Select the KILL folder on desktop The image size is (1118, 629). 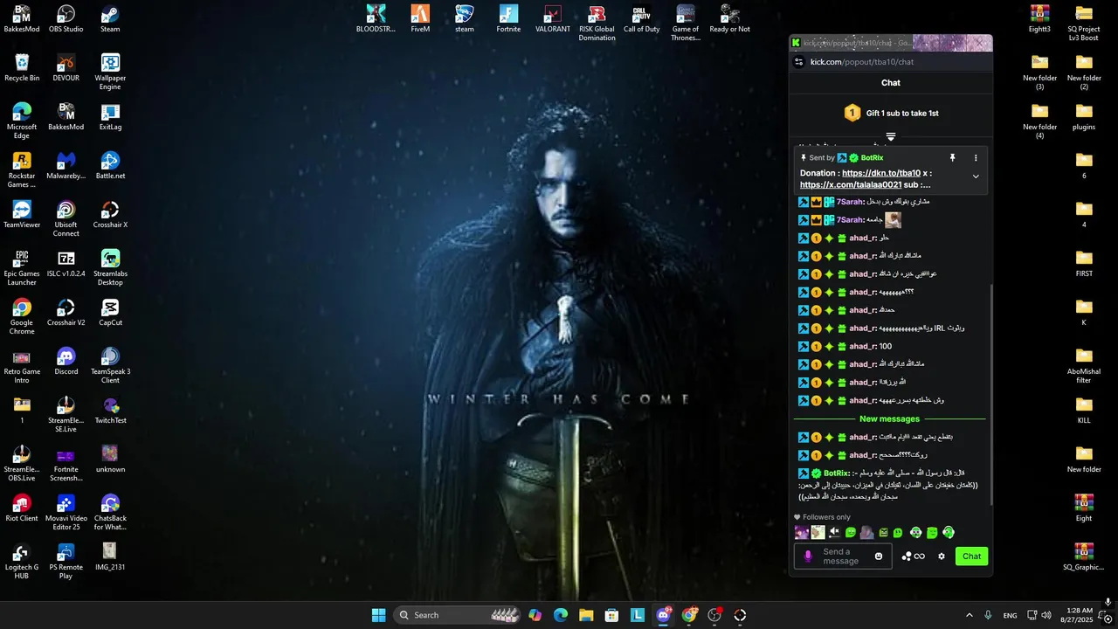(x=1084, y=411)
